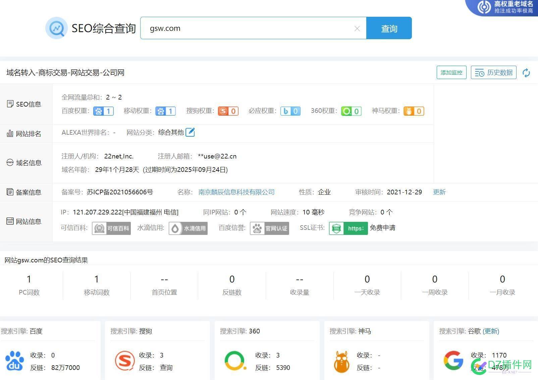538x380 pixels.
Task: Click the 添加监控 button
Action: click(451, 72)
